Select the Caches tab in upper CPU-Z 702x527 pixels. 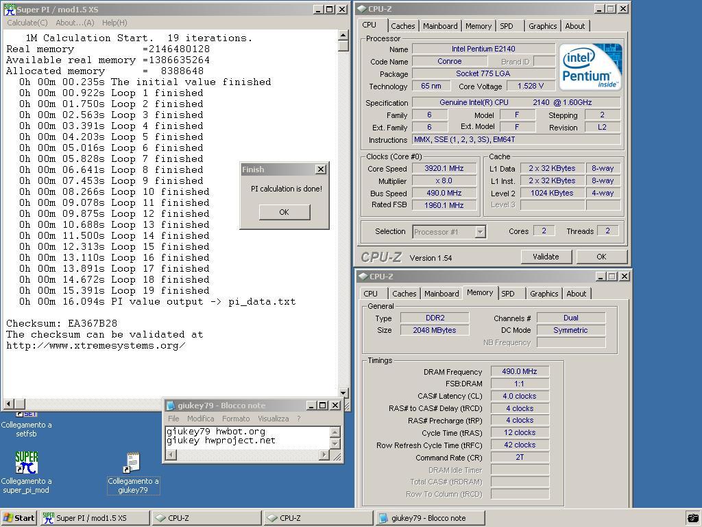[x=403, y=26]
